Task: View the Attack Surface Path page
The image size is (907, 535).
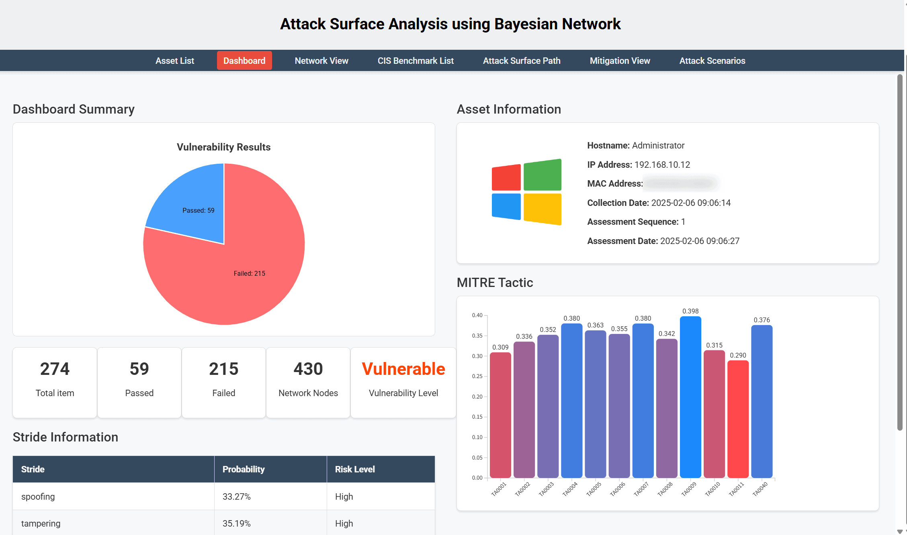Action: tap(521, 60)
